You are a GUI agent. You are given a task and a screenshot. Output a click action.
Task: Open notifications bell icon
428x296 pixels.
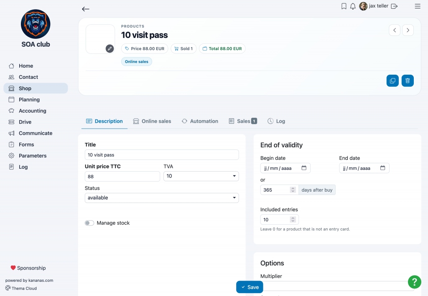tap(353, 6)
